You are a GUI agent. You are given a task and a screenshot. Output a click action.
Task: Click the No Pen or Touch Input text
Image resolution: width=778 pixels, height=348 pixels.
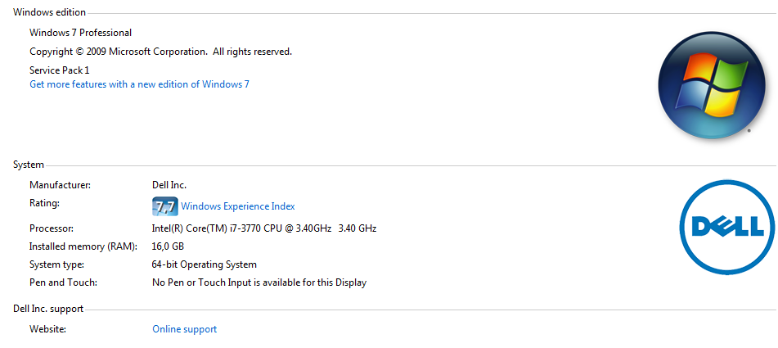(x=259, y=283)
